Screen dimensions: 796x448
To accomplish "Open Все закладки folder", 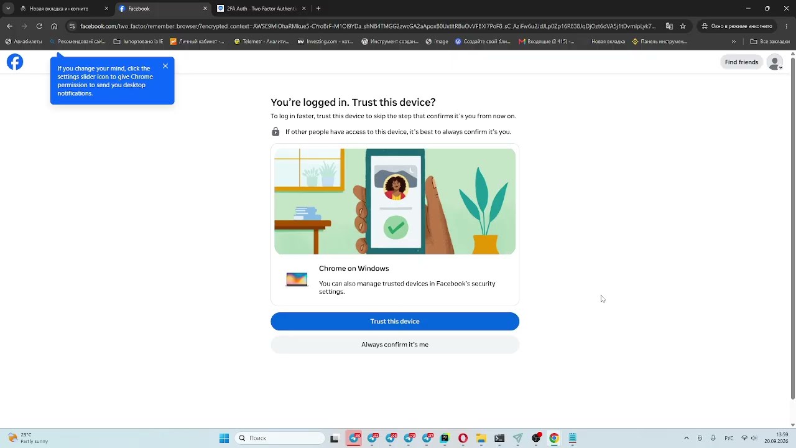I will point(770,42).
